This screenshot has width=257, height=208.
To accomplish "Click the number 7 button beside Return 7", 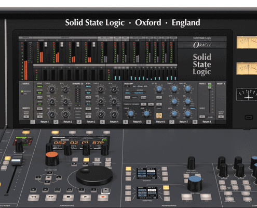I will [172, 122].
